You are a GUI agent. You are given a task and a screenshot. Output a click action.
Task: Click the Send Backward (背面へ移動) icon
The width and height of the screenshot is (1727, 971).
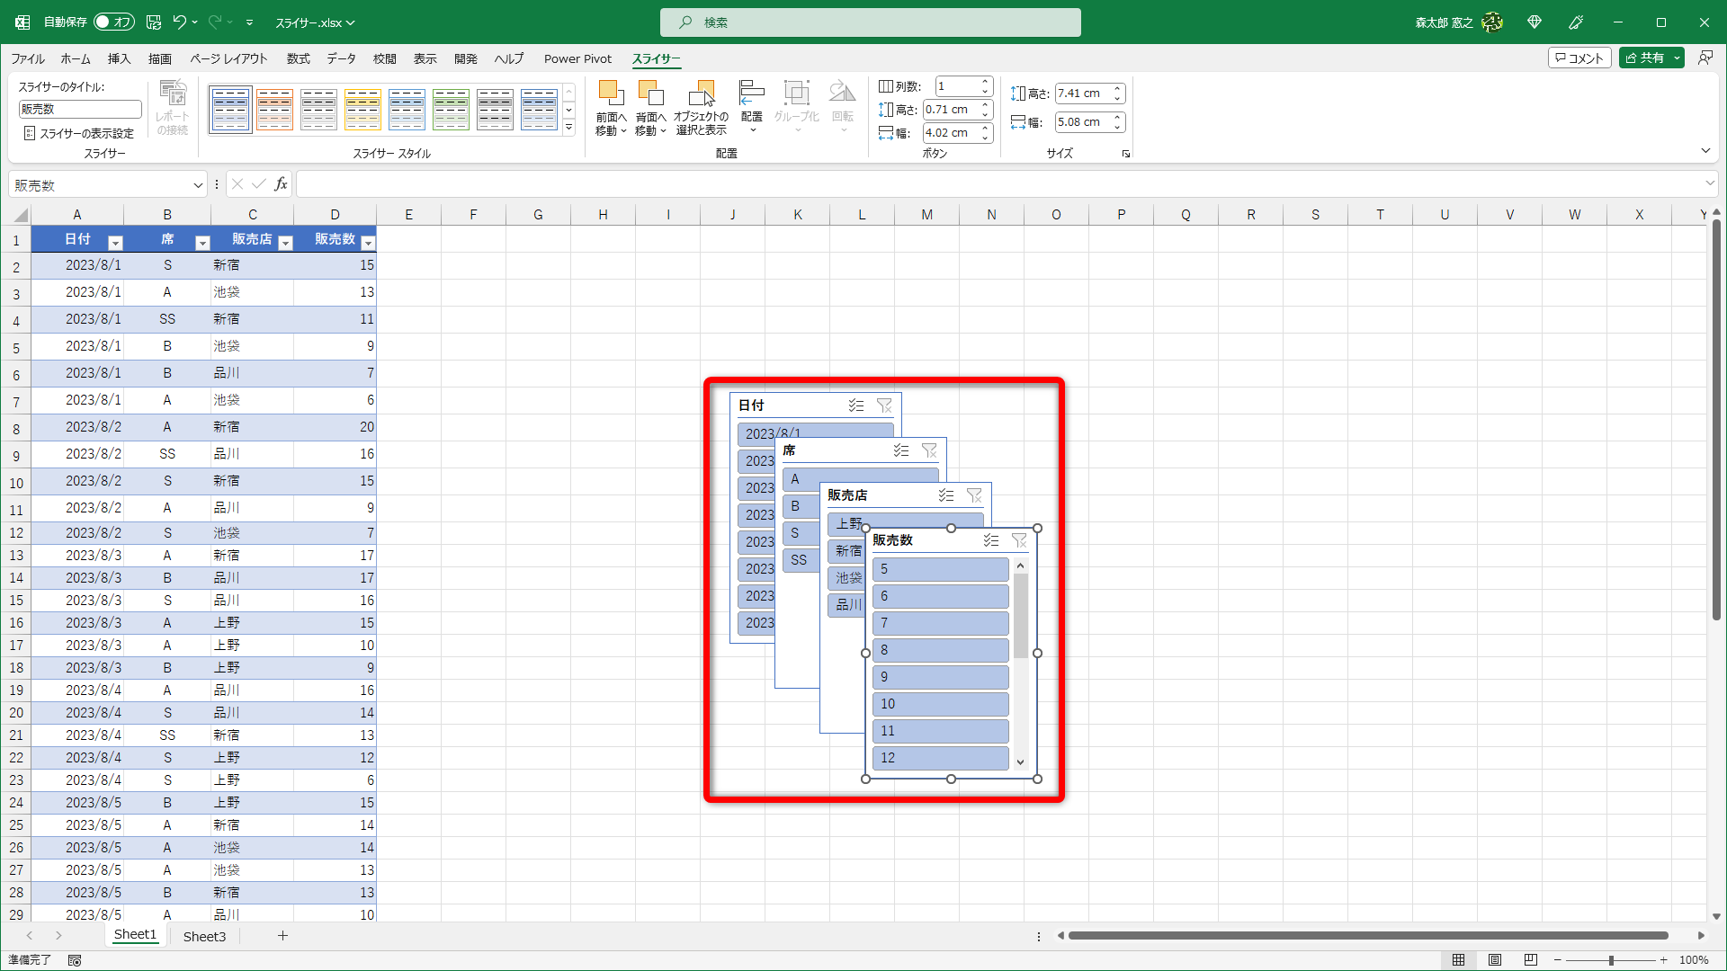[650, 94]
